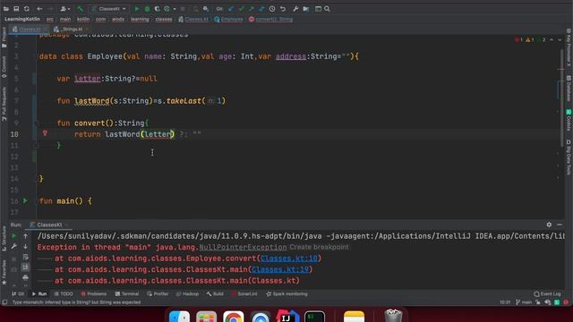This screenshot has height=322, width=573.
Task: Open the Build tool window tab
Action: (x=215, y=294)
